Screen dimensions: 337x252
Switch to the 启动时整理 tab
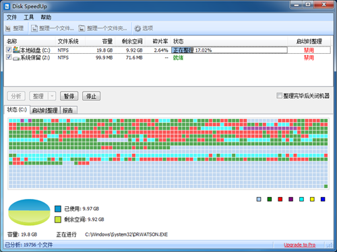[x=45, y=110]
